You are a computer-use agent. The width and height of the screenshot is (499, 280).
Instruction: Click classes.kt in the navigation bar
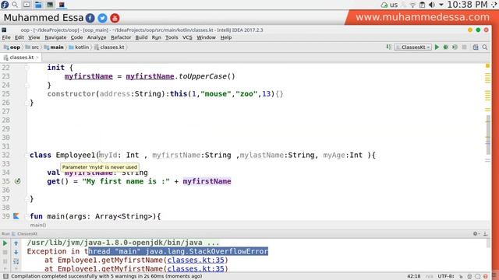109,47
